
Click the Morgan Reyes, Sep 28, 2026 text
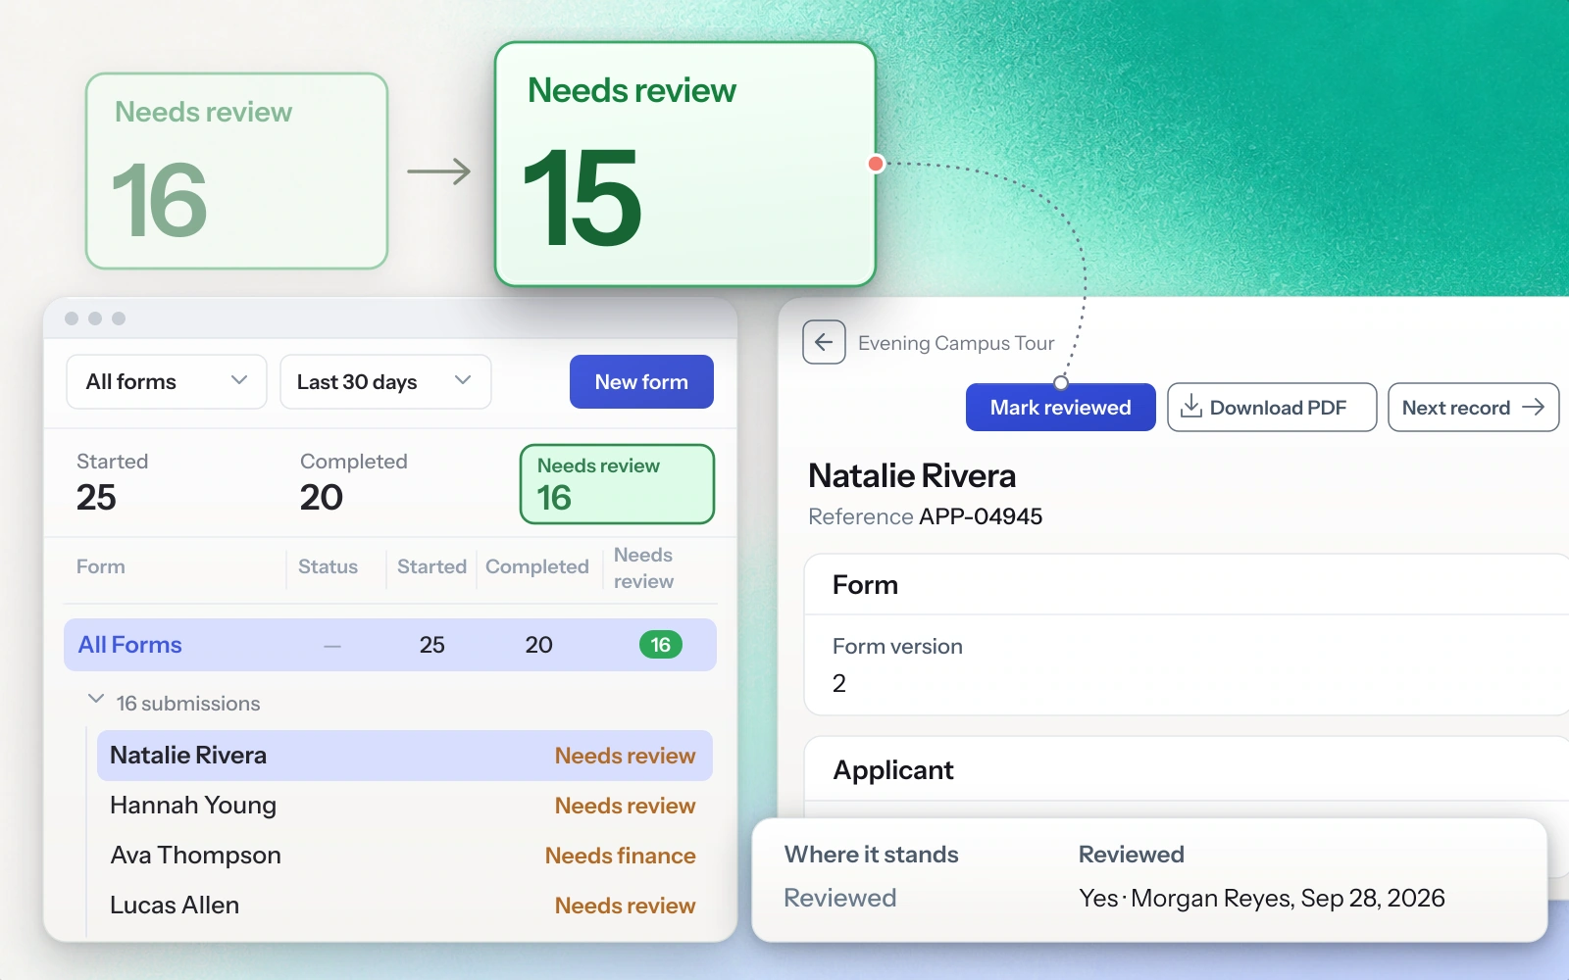coord(1288,899)
